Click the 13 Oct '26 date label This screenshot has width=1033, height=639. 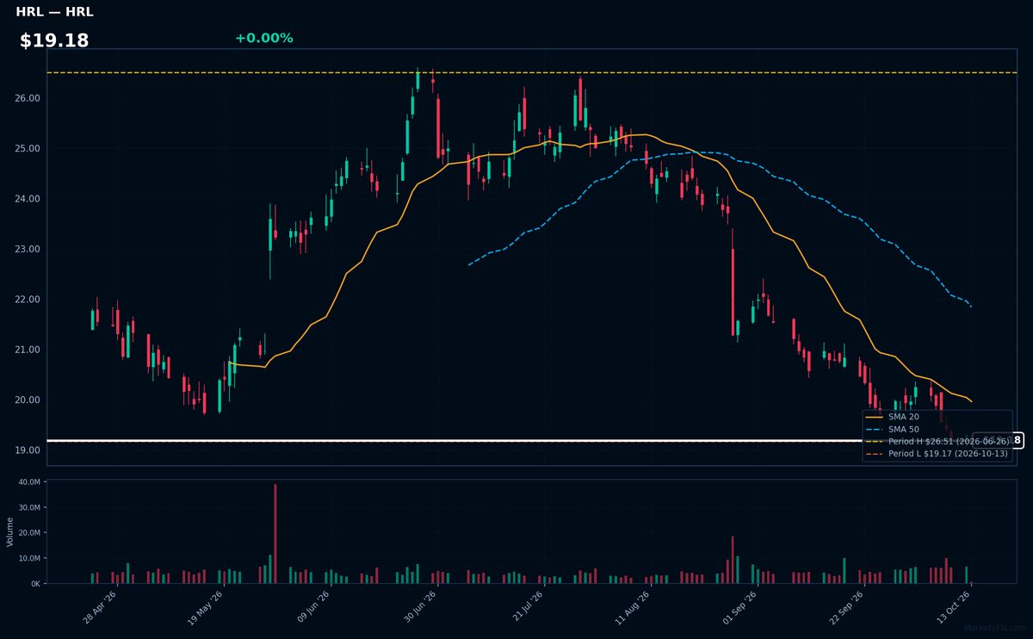coord(953,608)
